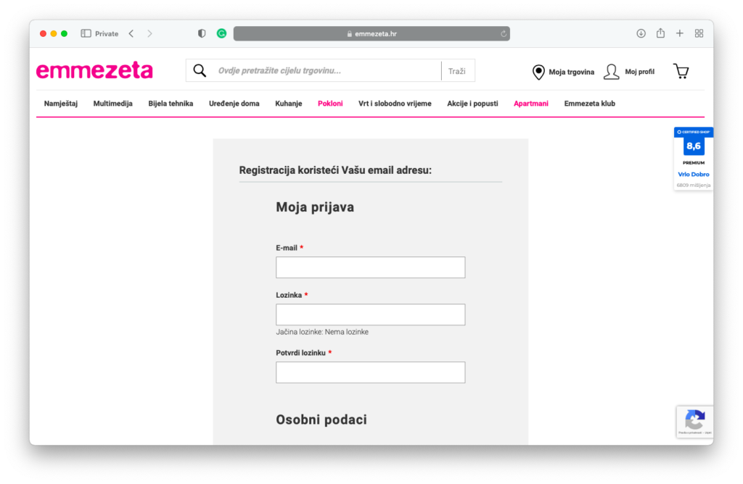Screen dimensions: 743x484
Task: Click the emmezeta logo
Action: point(94,71)
